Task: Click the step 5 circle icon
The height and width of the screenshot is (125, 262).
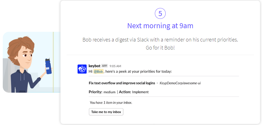Action: pyautogui.click(x=160, y=14)
